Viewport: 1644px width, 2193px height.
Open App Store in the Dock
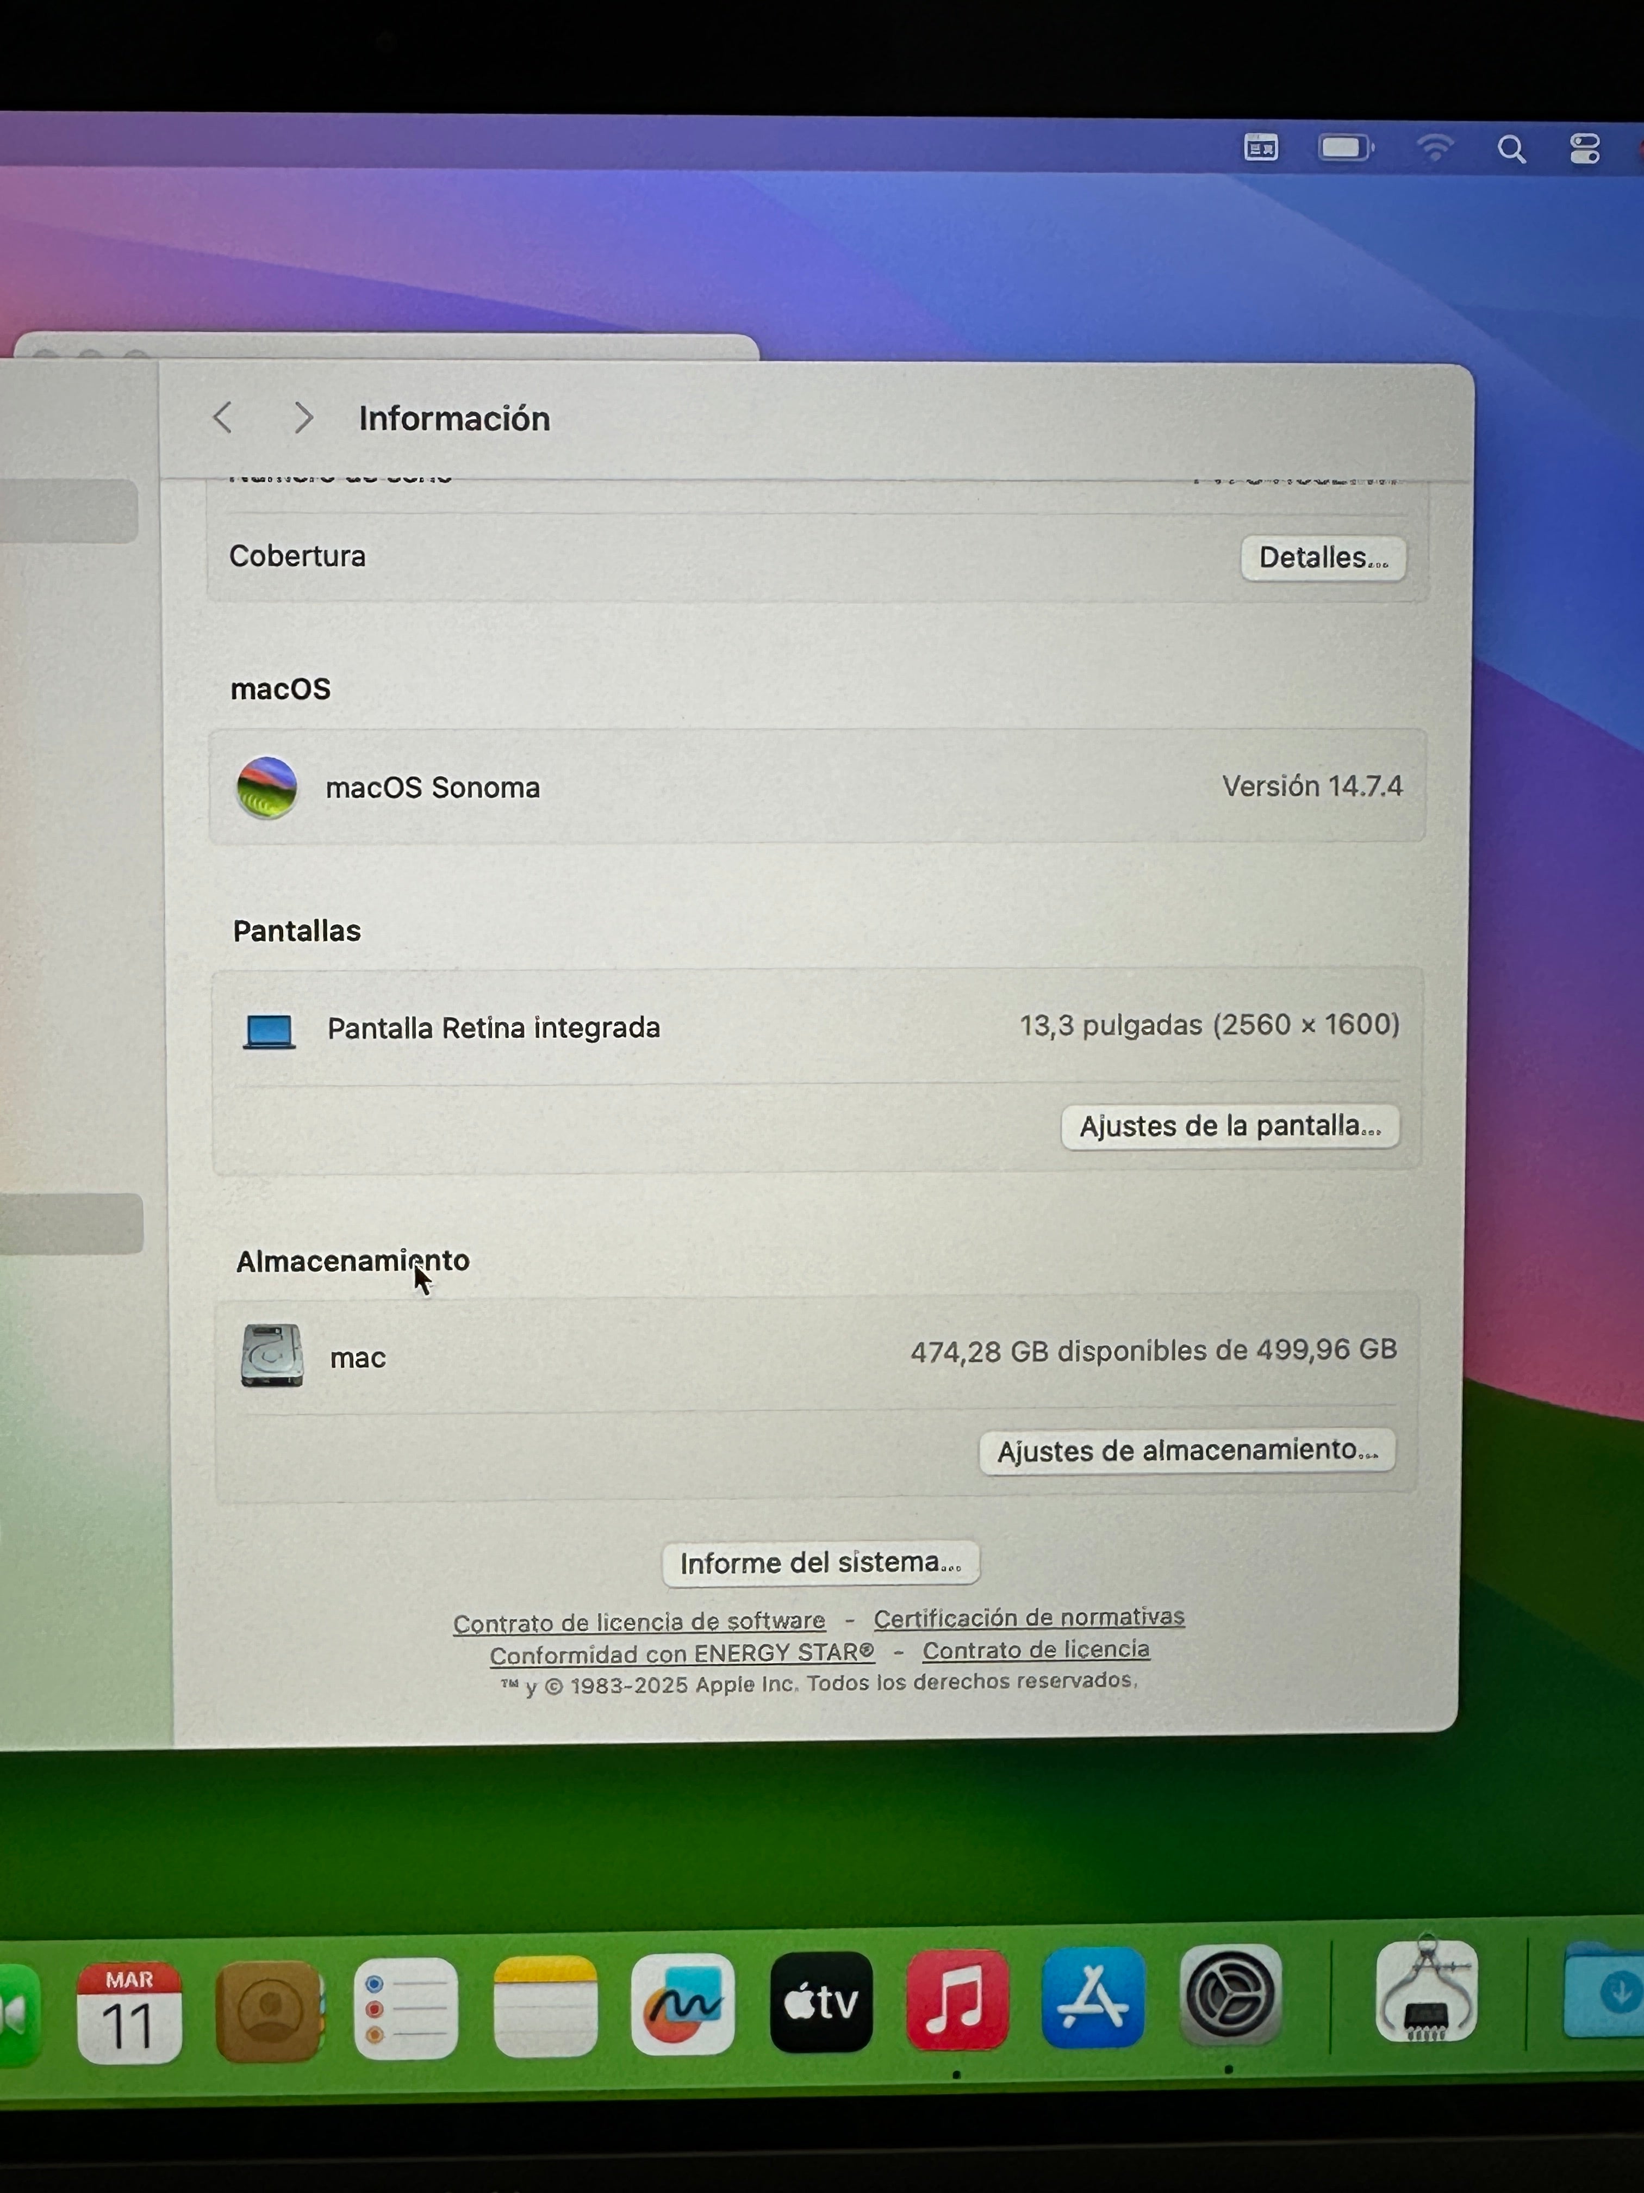click(1093, 1998)
